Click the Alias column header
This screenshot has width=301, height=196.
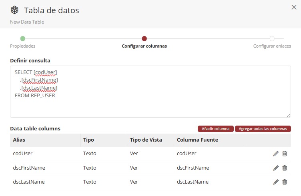tap(19, 140)
